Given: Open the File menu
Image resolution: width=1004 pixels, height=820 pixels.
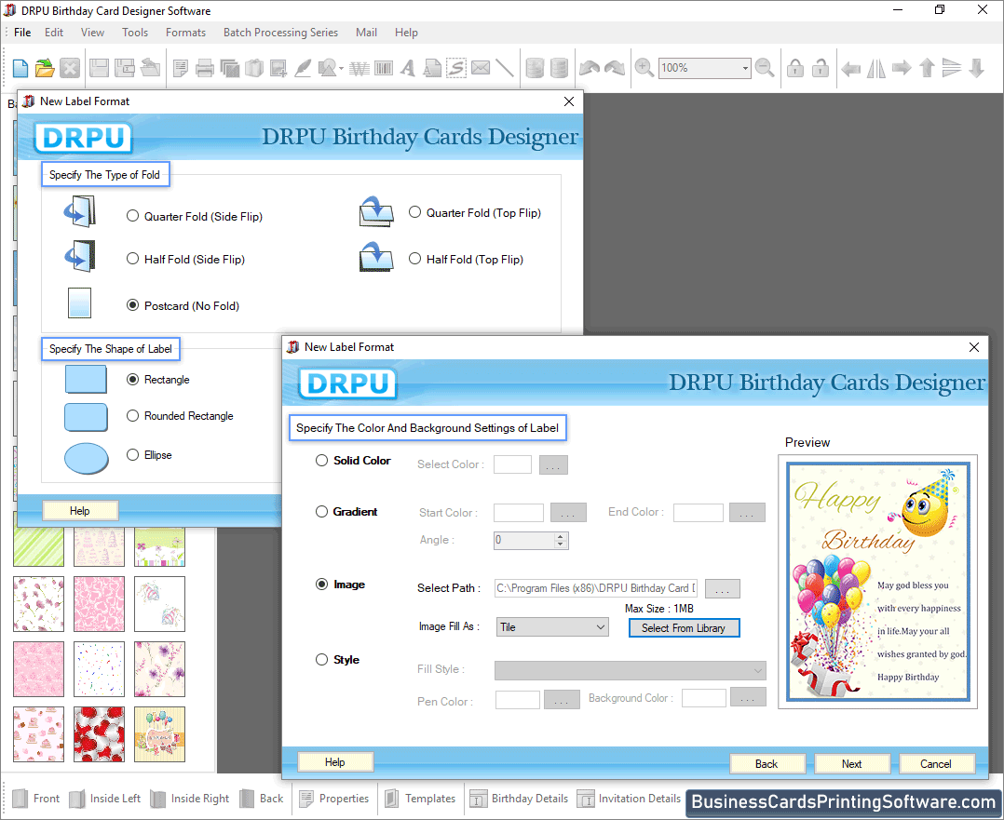Looking at the screenshot, I should (22, 32).
